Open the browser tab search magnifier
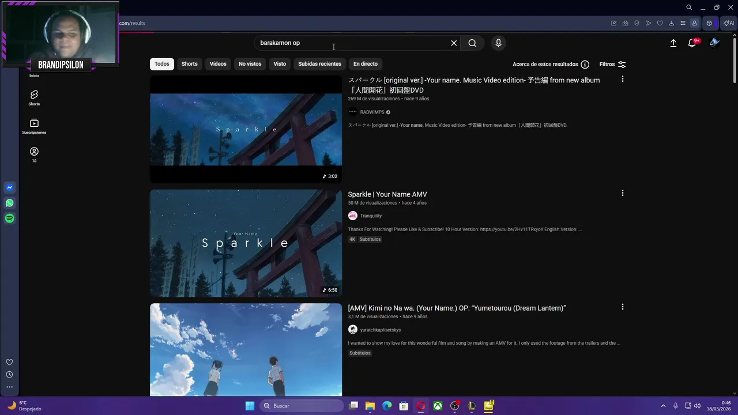 click(689, 7)
